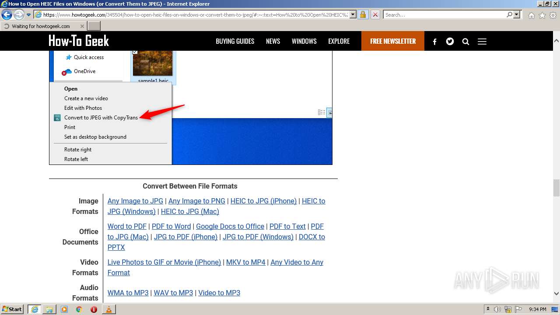The image size is (560, 315).
Task: Open the News section
Action: coord(273,41)
